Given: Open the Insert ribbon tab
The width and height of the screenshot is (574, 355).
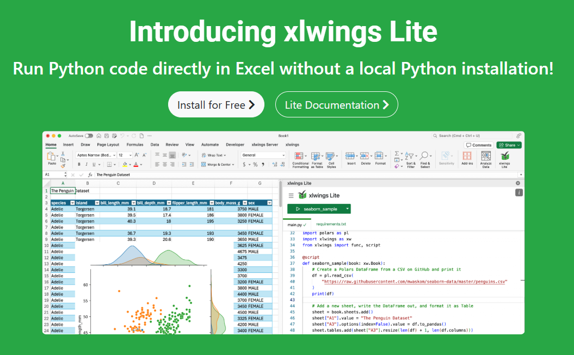Looking at the screenshot, I should click(68, 145).
